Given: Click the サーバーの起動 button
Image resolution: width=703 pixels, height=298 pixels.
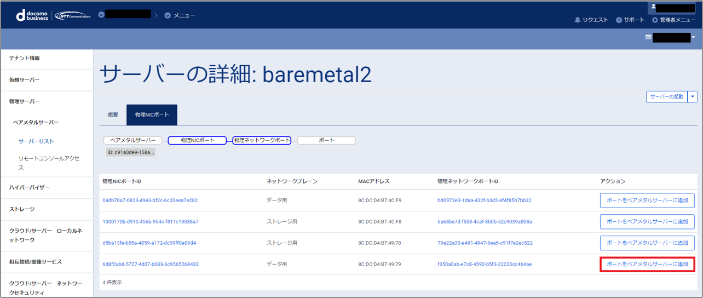Looking at the screenshot, I should (x=667, y=96).
